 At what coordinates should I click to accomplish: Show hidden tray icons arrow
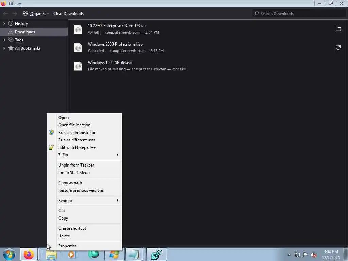click(x=289, y=255)
